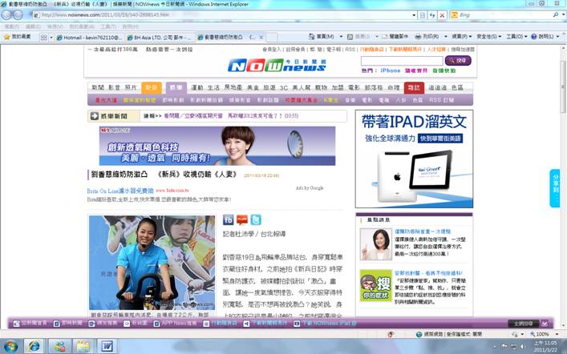Click the IPAD English learning ad banner
Viewport: 567px width, 354px height.
click(414, 159)
